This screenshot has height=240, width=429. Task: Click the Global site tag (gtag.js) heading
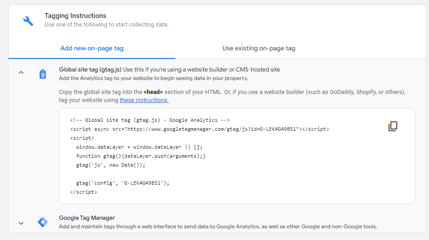pos(90,69)
